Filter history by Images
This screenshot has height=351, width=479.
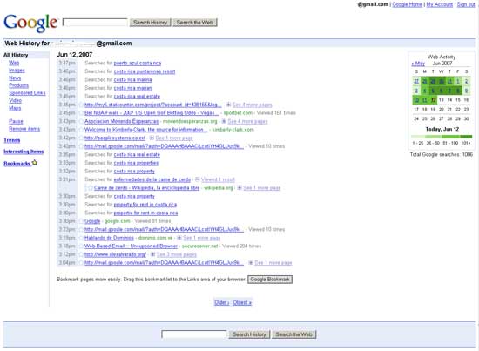point(17,71)
